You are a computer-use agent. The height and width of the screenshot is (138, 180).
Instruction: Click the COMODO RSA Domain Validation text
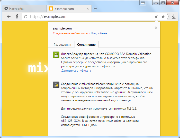(128, 54)
